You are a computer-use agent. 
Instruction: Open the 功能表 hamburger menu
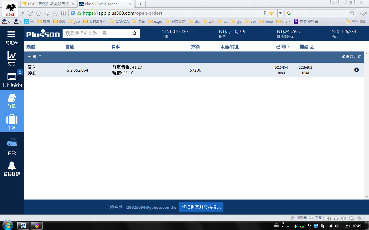click(x=12, y=38)
